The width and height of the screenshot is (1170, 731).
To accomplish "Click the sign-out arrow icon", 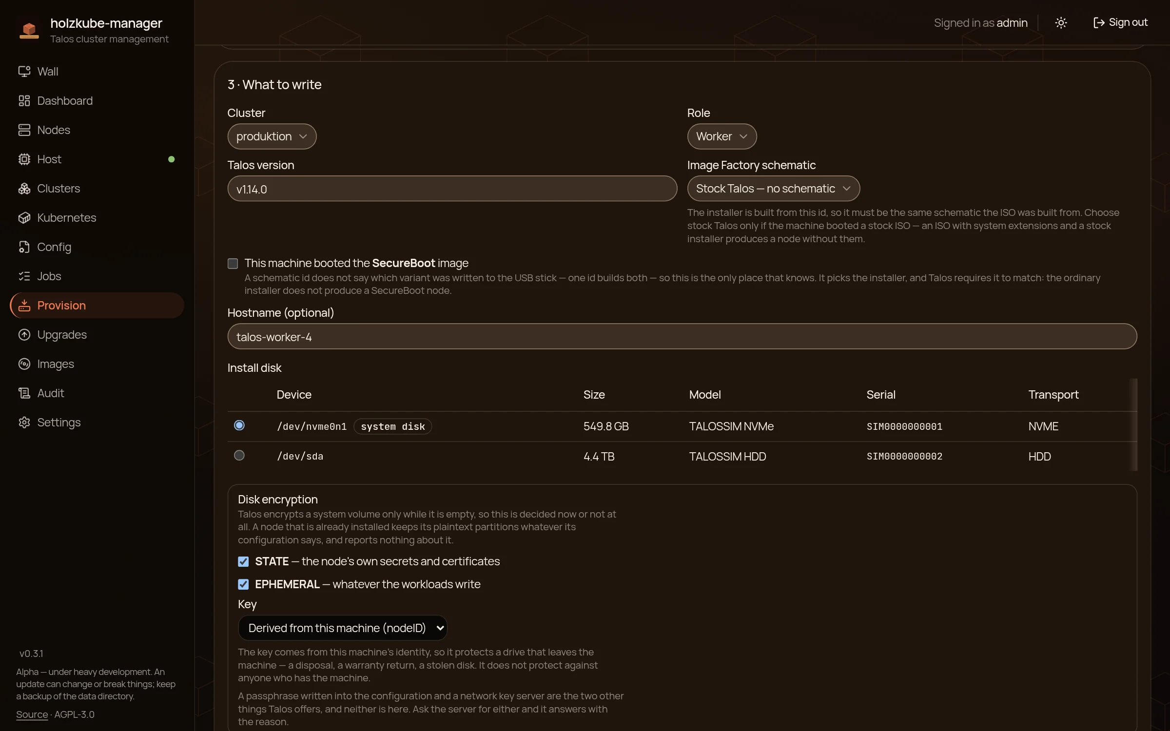I will point(1098,23).
